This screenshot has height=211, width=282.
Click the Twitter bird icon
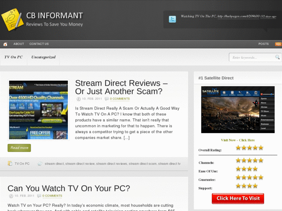172,19
